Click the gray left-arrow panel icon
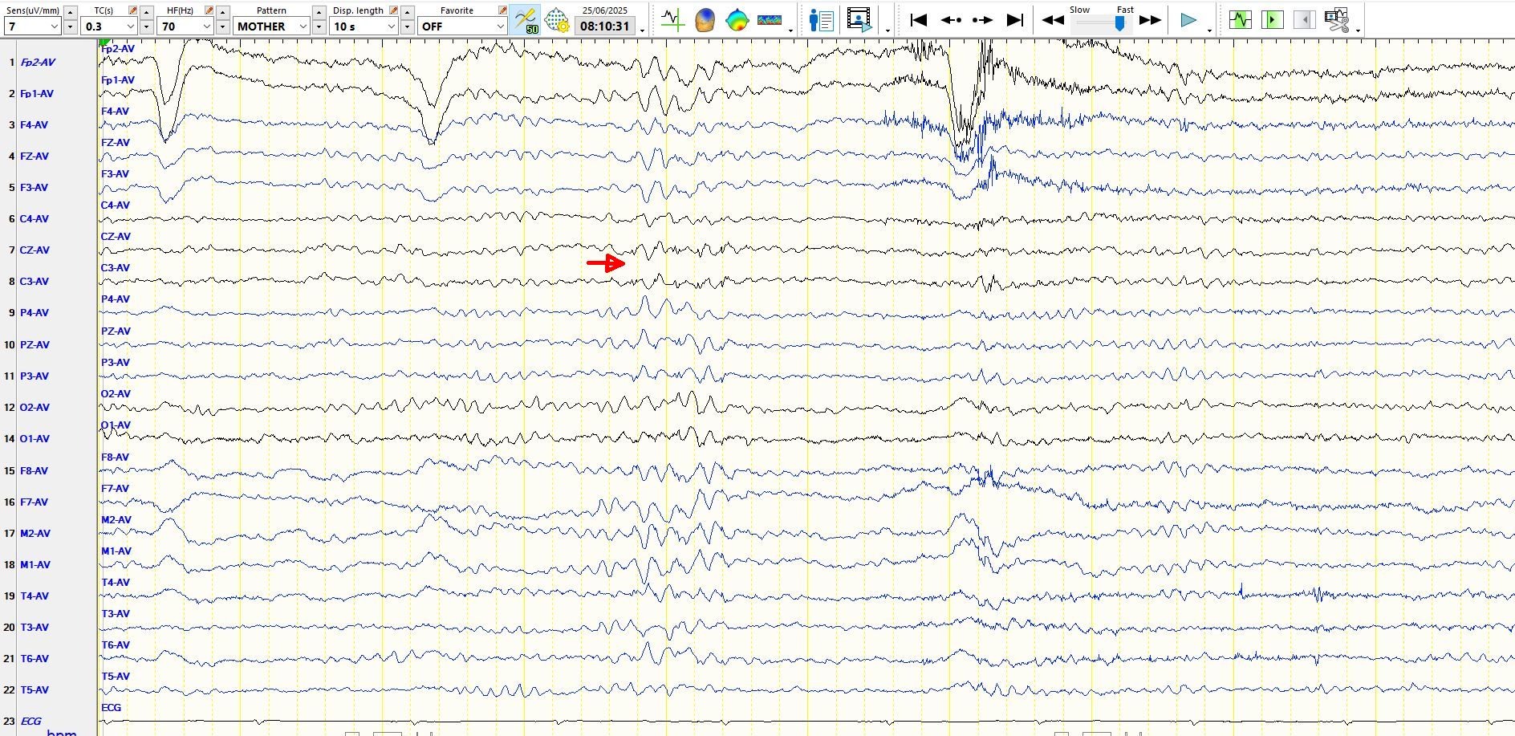Screen dimensions: 1515x736 [1305, 19]
